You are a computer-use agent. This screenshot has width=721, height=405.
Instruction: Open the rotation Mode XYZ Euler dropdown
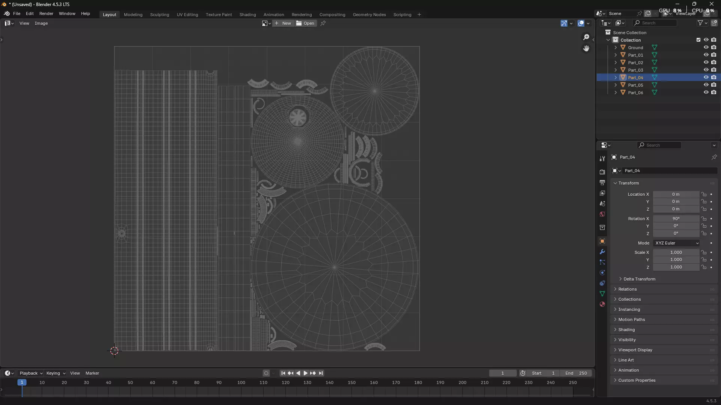676,243
